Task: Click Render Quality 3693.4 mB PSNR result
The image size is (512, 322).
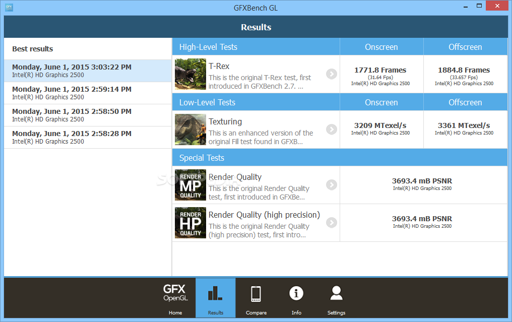Action: 422,181
